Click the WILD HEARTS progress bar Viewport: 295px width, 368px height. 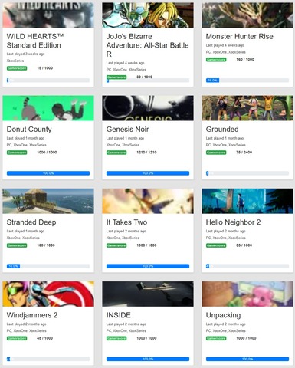pyautogui.click(x=48, y=80)
